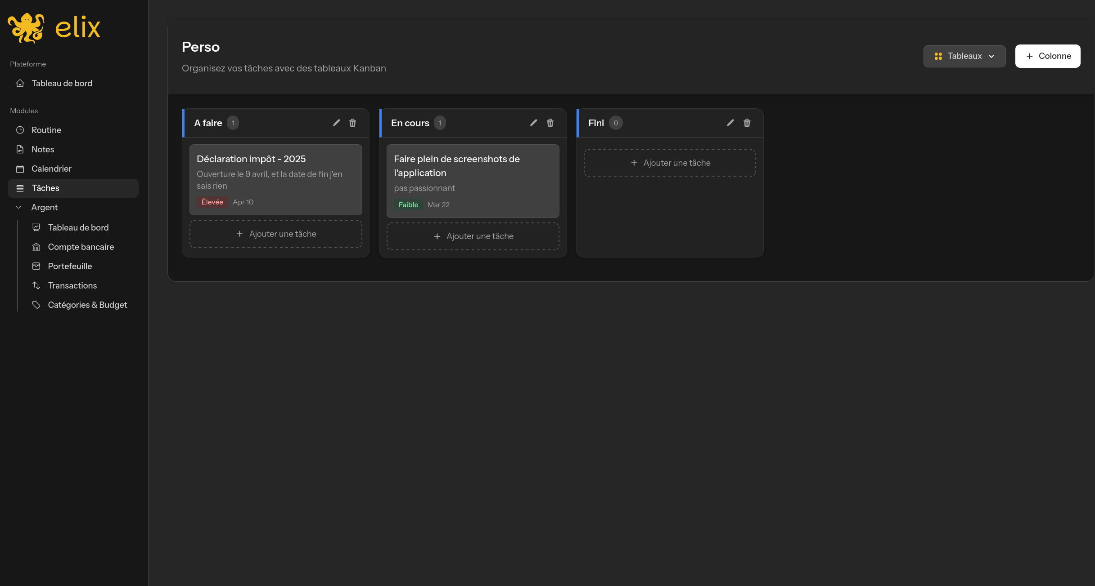Delete the En cours column with trash icon

click(x=550, y=122)
